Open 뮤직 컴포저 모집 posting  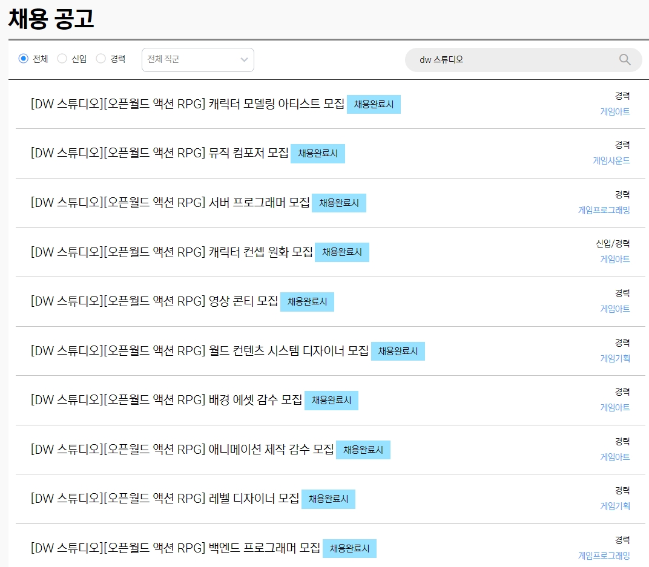coord(159,153)
